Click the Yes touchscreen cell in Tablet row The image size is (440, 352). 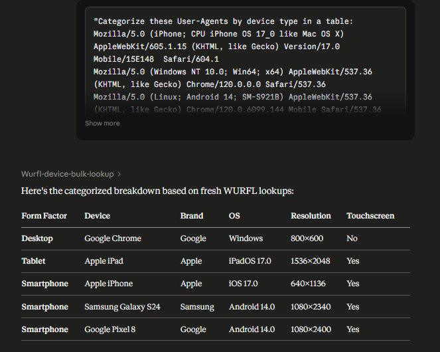tap(352, 261)
